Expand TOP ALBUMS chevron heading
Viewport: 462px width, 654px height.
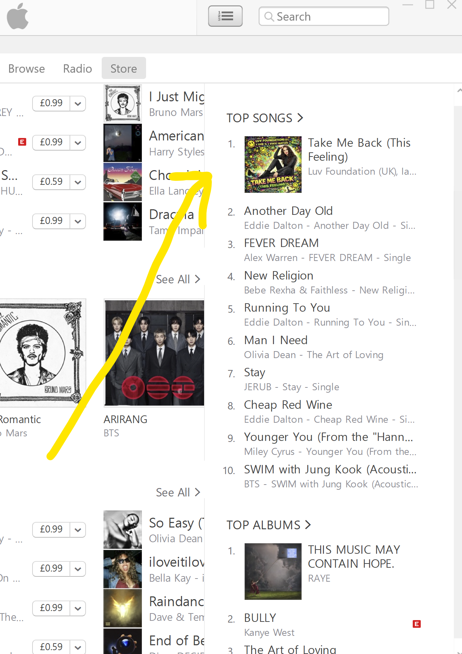coord(269,525)
